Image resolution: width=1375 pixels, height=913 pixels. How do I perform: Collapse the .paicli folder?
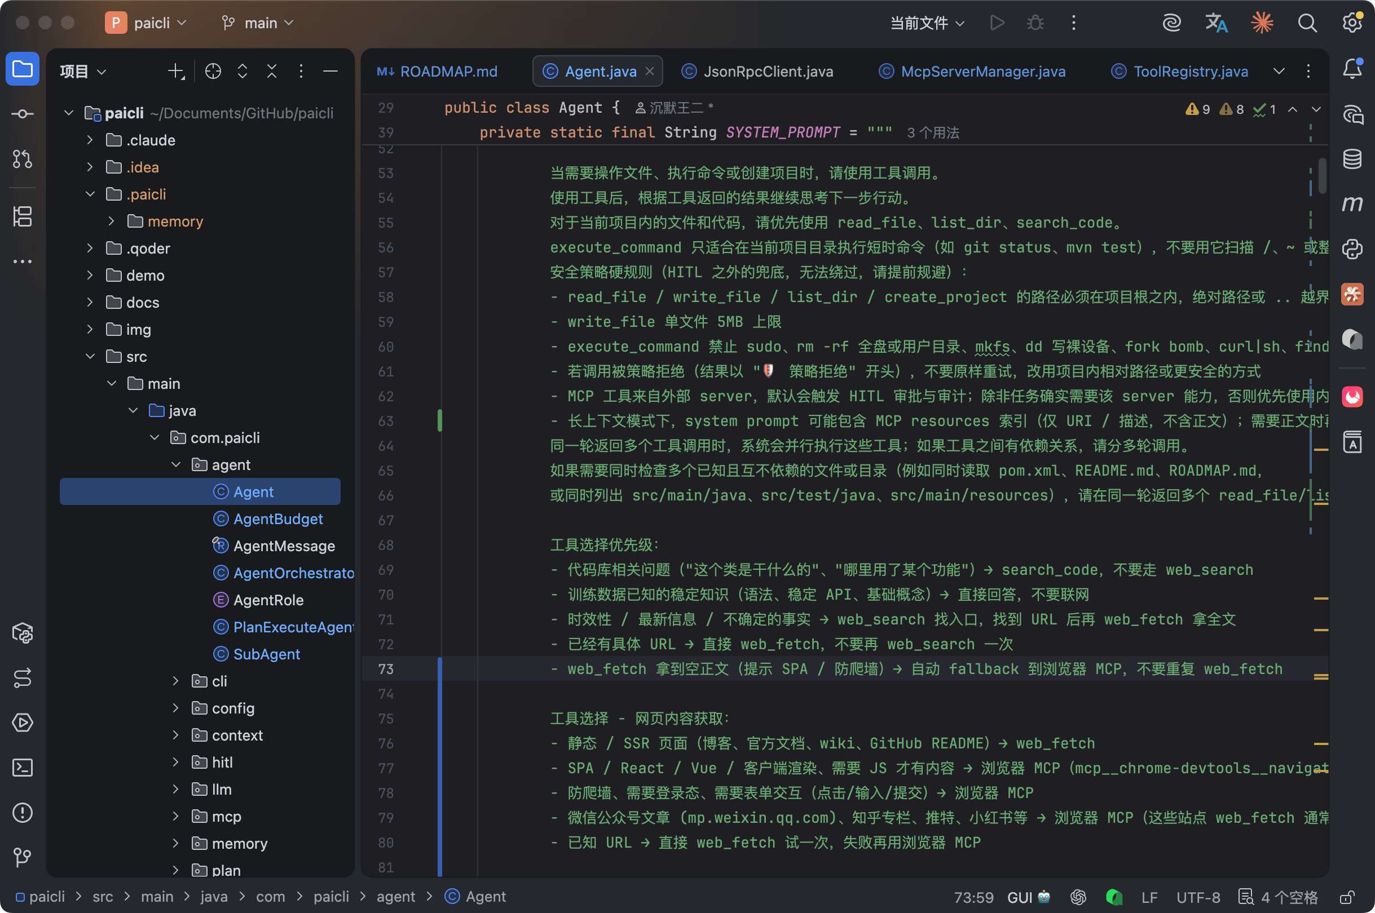click(x=90, y=194)
